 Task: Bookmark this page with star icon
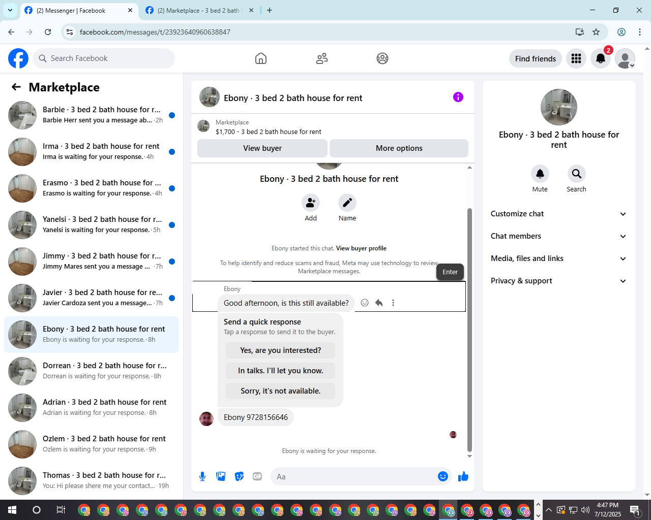coord(596,32)
